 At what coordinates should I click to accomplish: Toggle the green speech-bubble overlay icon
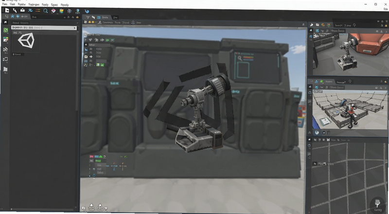click(107, 40)
